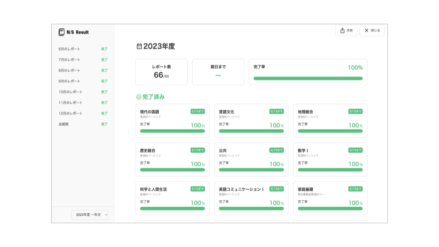Go to 10月のレポート in the sidebar
The height and width of the screenshot is (247, 439).
click(70, 92)
